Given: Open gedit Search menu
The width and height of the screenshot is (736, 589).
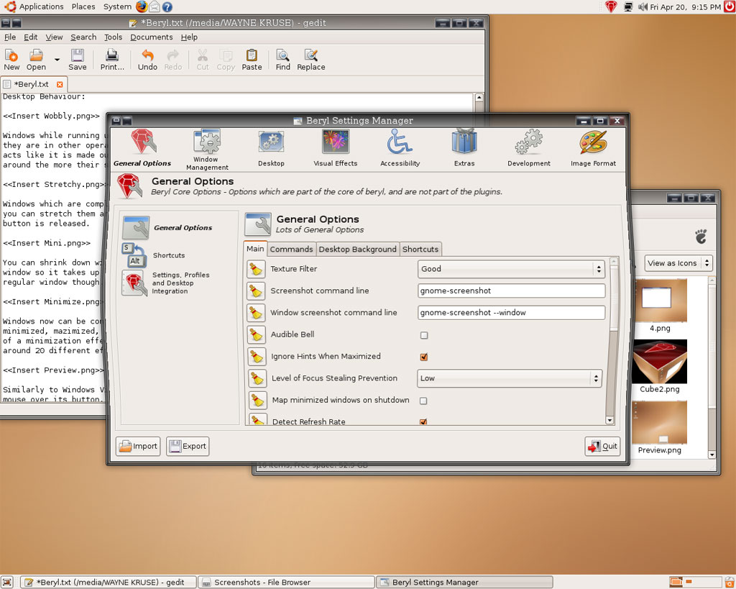Looking at the screenshot, I should [83, 37].
